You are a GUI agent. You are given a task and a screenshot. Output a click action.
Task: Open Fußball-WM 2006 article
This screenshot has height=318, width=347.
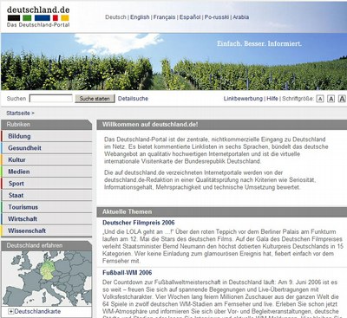point(127,273)
